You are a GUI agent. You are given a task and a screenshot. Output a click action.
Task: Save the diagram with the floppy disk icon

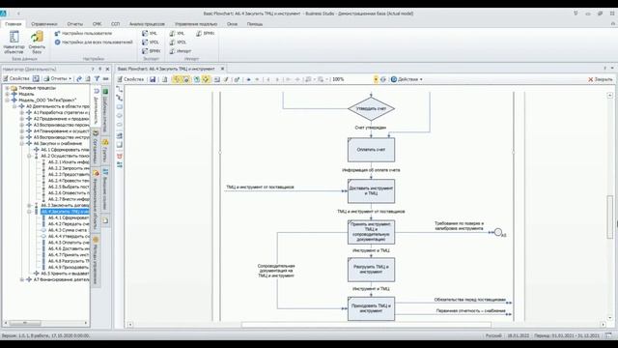[153, 79]
